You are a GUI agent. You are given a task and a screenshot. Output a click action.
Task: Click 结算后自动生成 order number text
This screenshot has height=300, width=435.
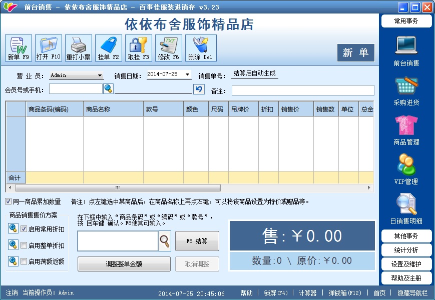254,73
